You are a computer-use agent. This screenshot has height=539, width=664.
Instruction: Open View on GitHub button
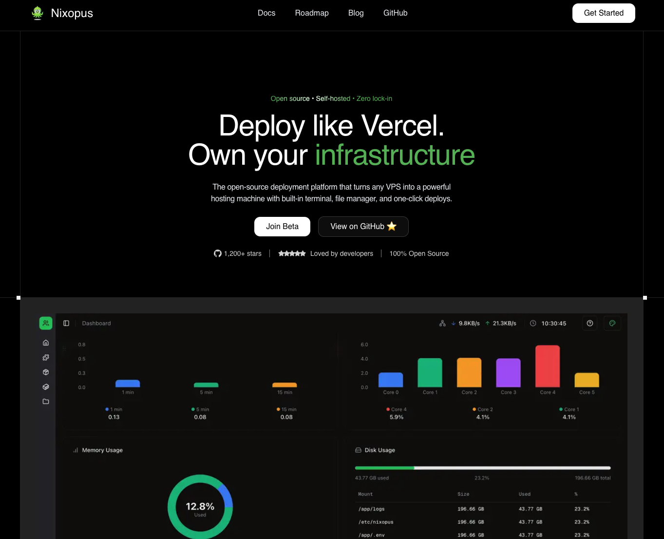click(363, 227)
